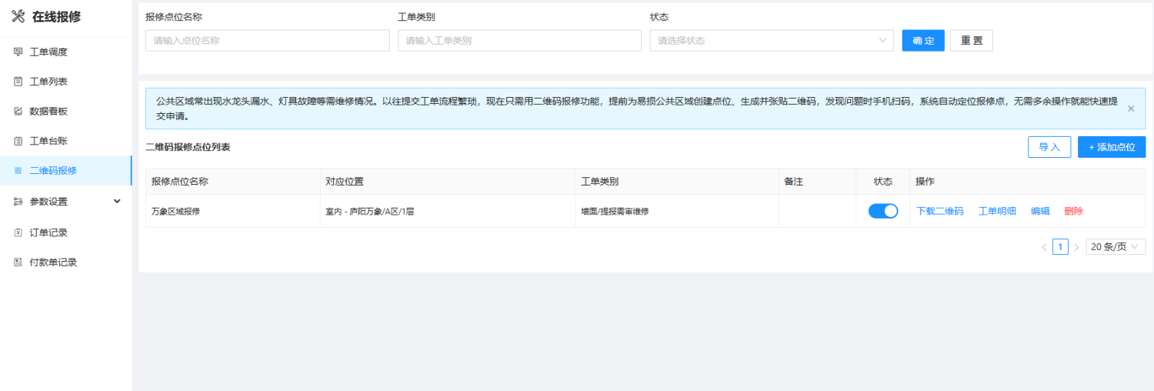Click the 二维码报修 QR icon
1154x391 pixels.
pyautogui.click(x=18, y=171)
